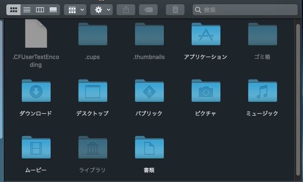The image size is (303, 182).
Task: Click the vertical scrollbar of the file area
Action: [298, 100]
